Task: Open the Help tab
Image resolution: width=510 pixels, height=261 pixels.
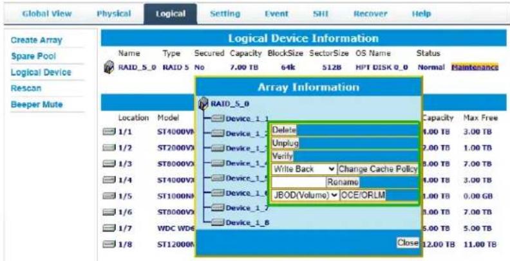Action: click(421, 14)
